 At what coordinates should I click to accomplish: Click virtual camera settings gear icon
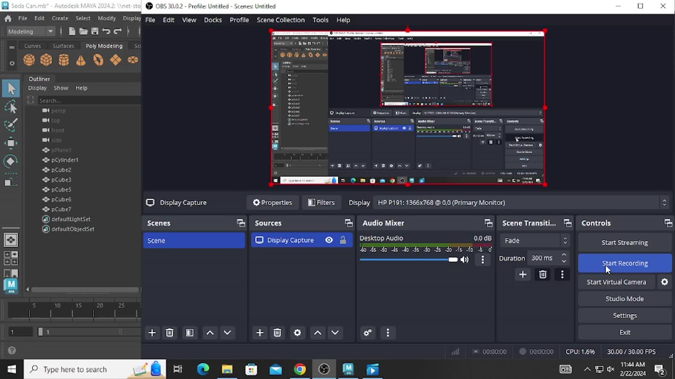(x=664, y=282)
